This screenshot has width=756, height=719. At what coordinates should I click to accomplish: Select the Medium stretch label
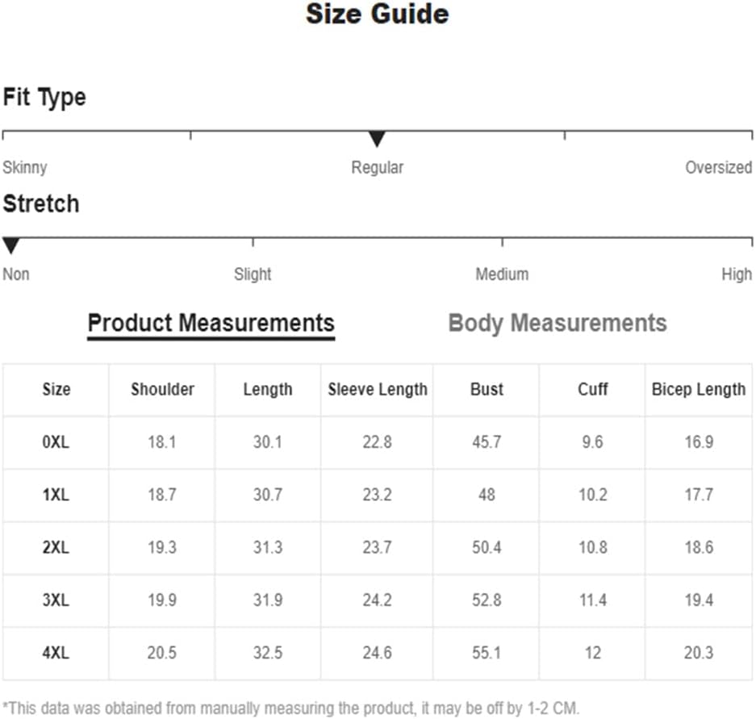click(x=502, y=274)
